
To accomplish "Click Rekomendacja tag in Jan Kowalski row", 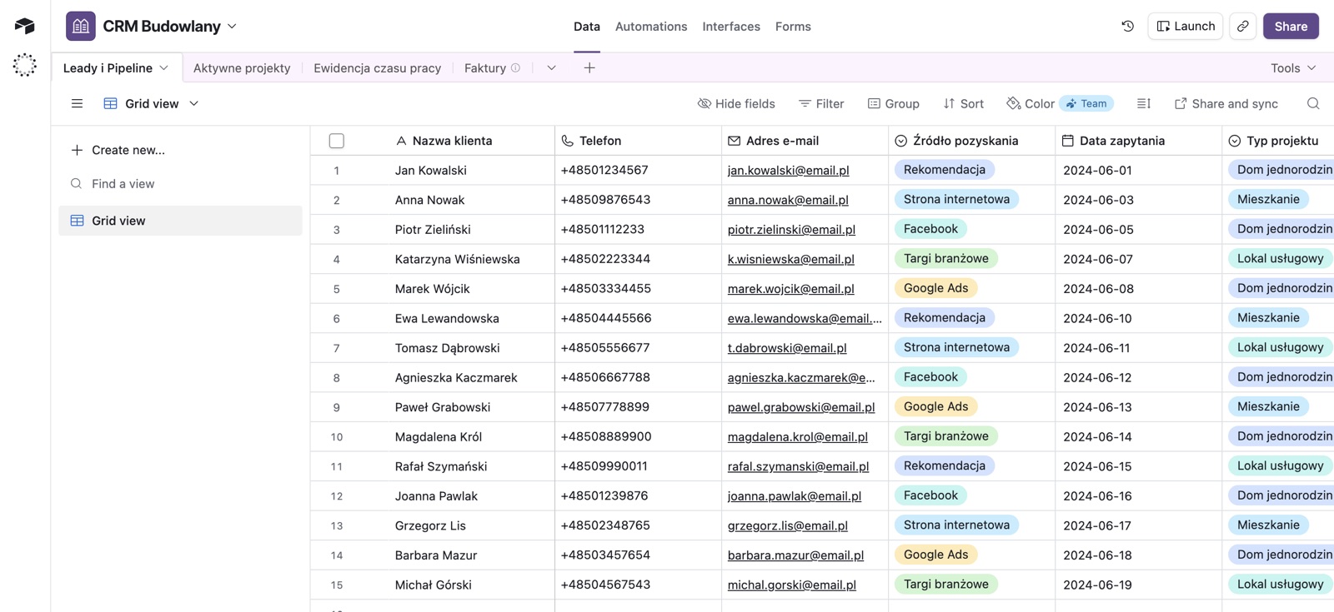I will tap(944, 170).
